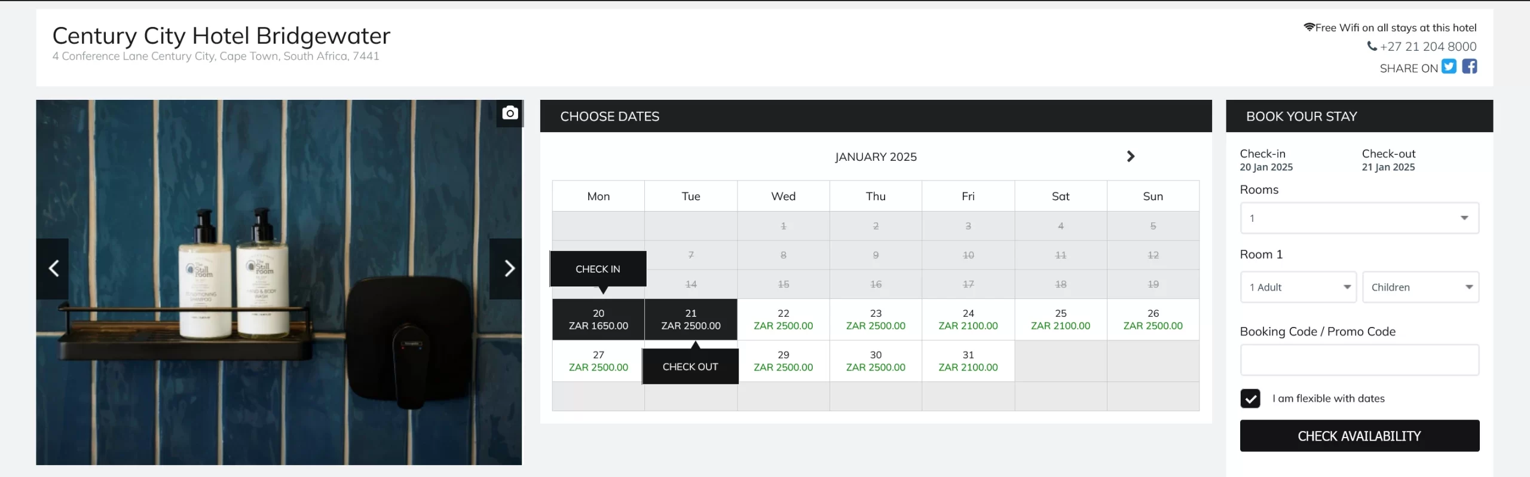Screen dimensions: 1530x477
Task: Choose 31 January at ZAR 2100.00
Action: [968, 361]
